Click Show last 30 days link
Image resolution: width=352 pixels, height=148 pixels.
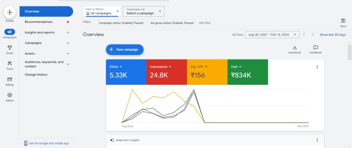(x=332, y=35)
